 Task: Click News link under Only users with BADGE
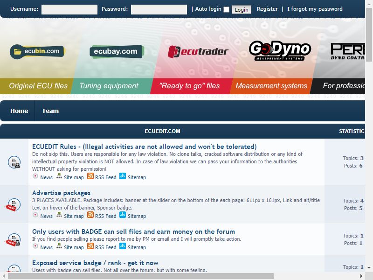click(46, 247)
